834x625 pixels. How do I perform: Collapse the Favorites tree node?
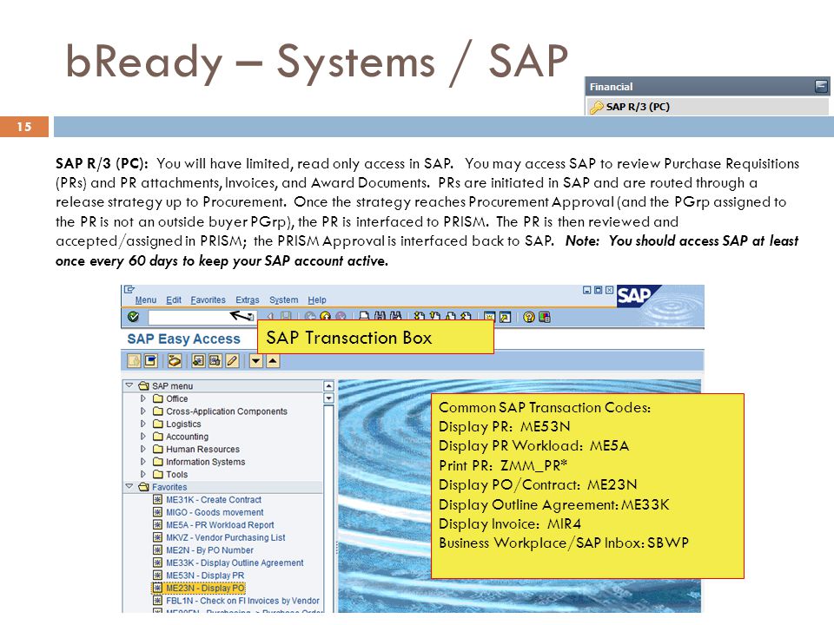(129, 486)
